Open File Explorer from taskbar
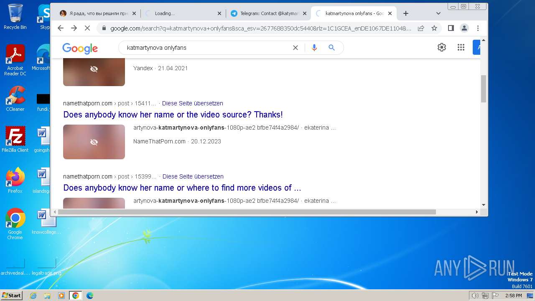The width and height of the screenshot is (535, 301). [x=47, y=296]
